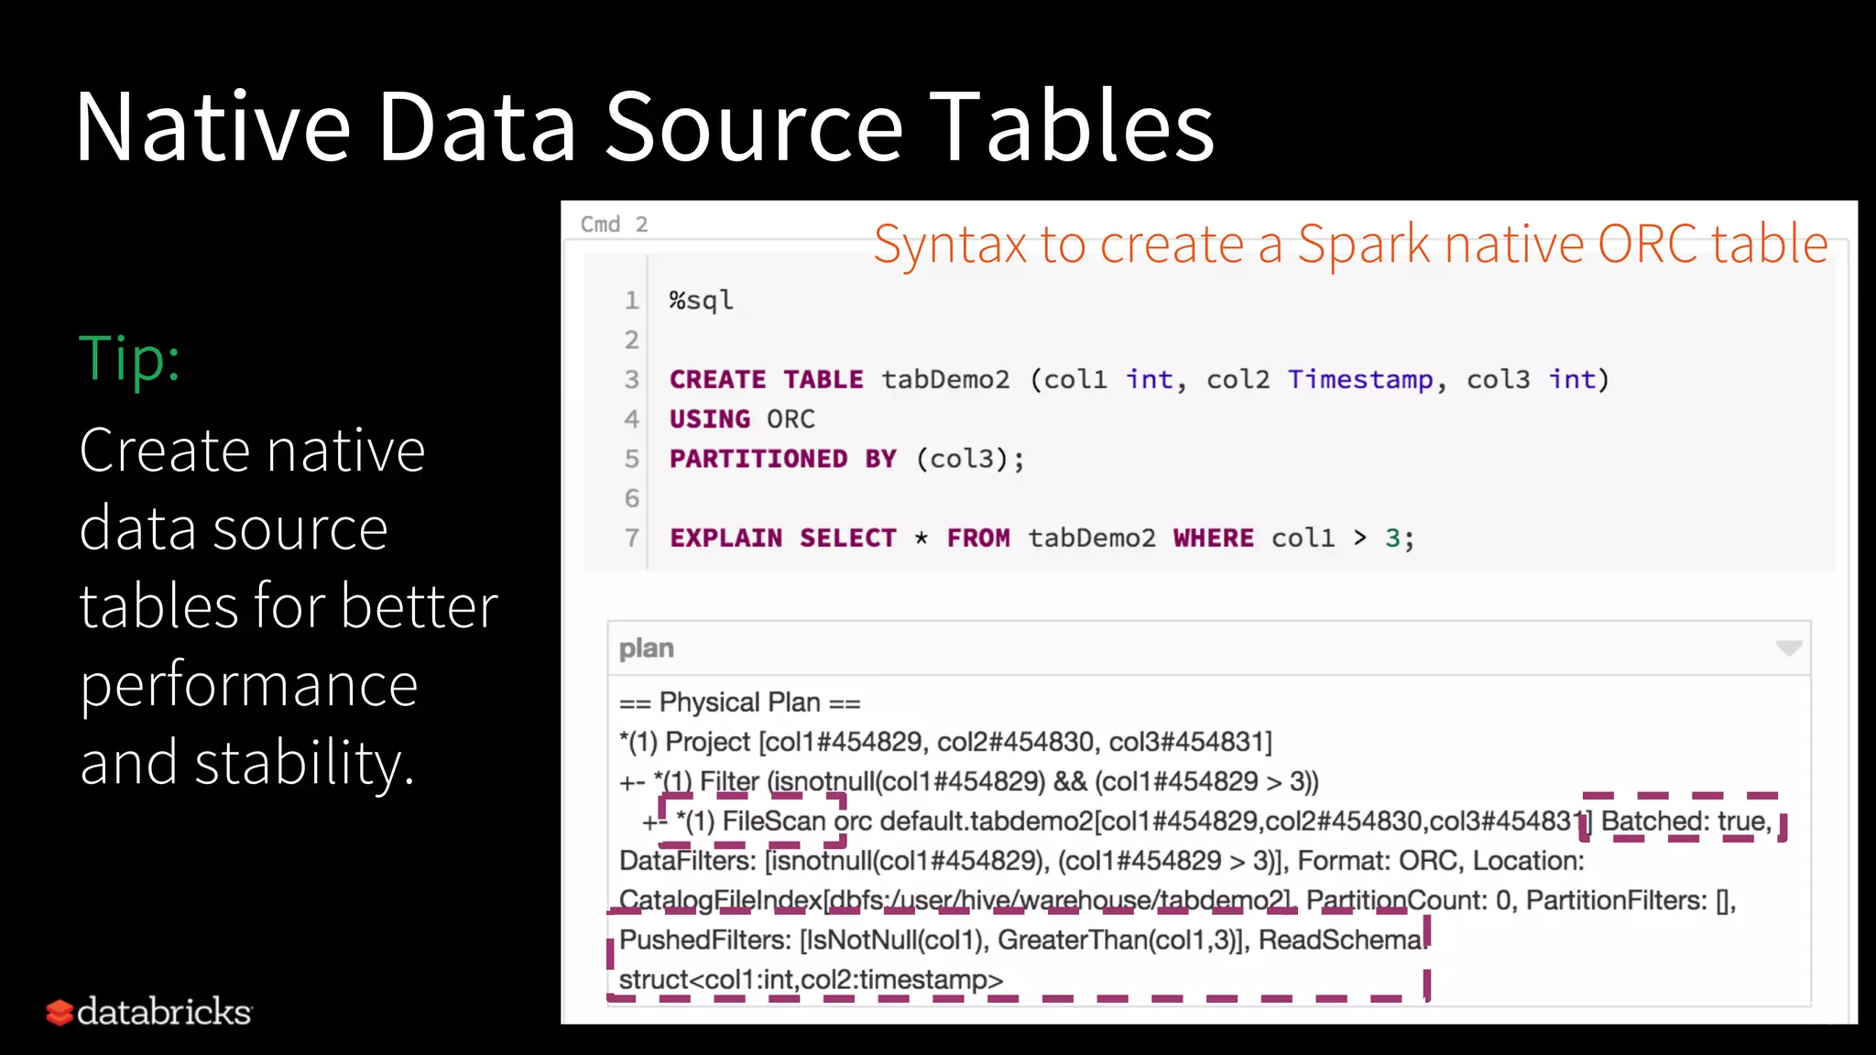Click the 'PushedFilters:' text in the plan
1876x1055 pixels.
(705, 940)
